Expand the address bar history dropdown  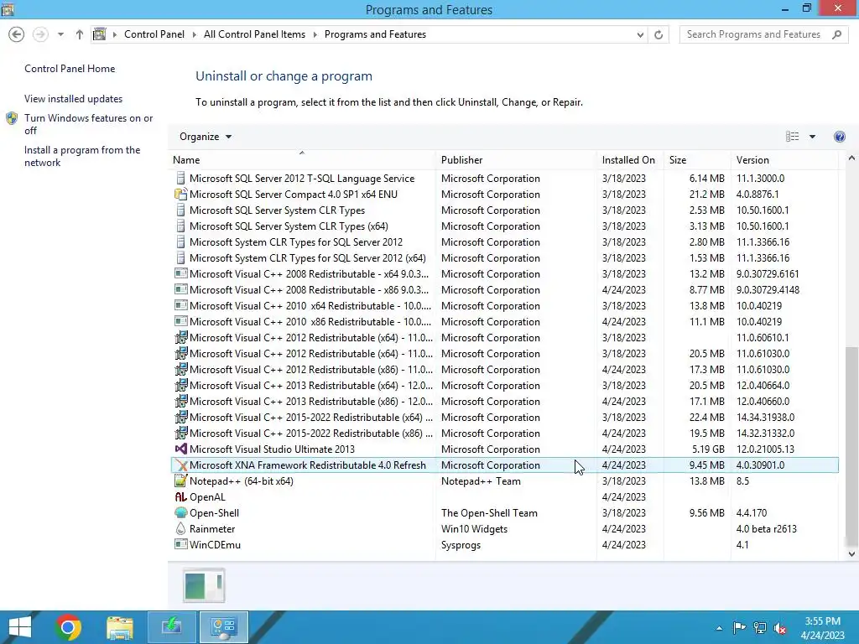pyautogui.click(x=640, y=34)
